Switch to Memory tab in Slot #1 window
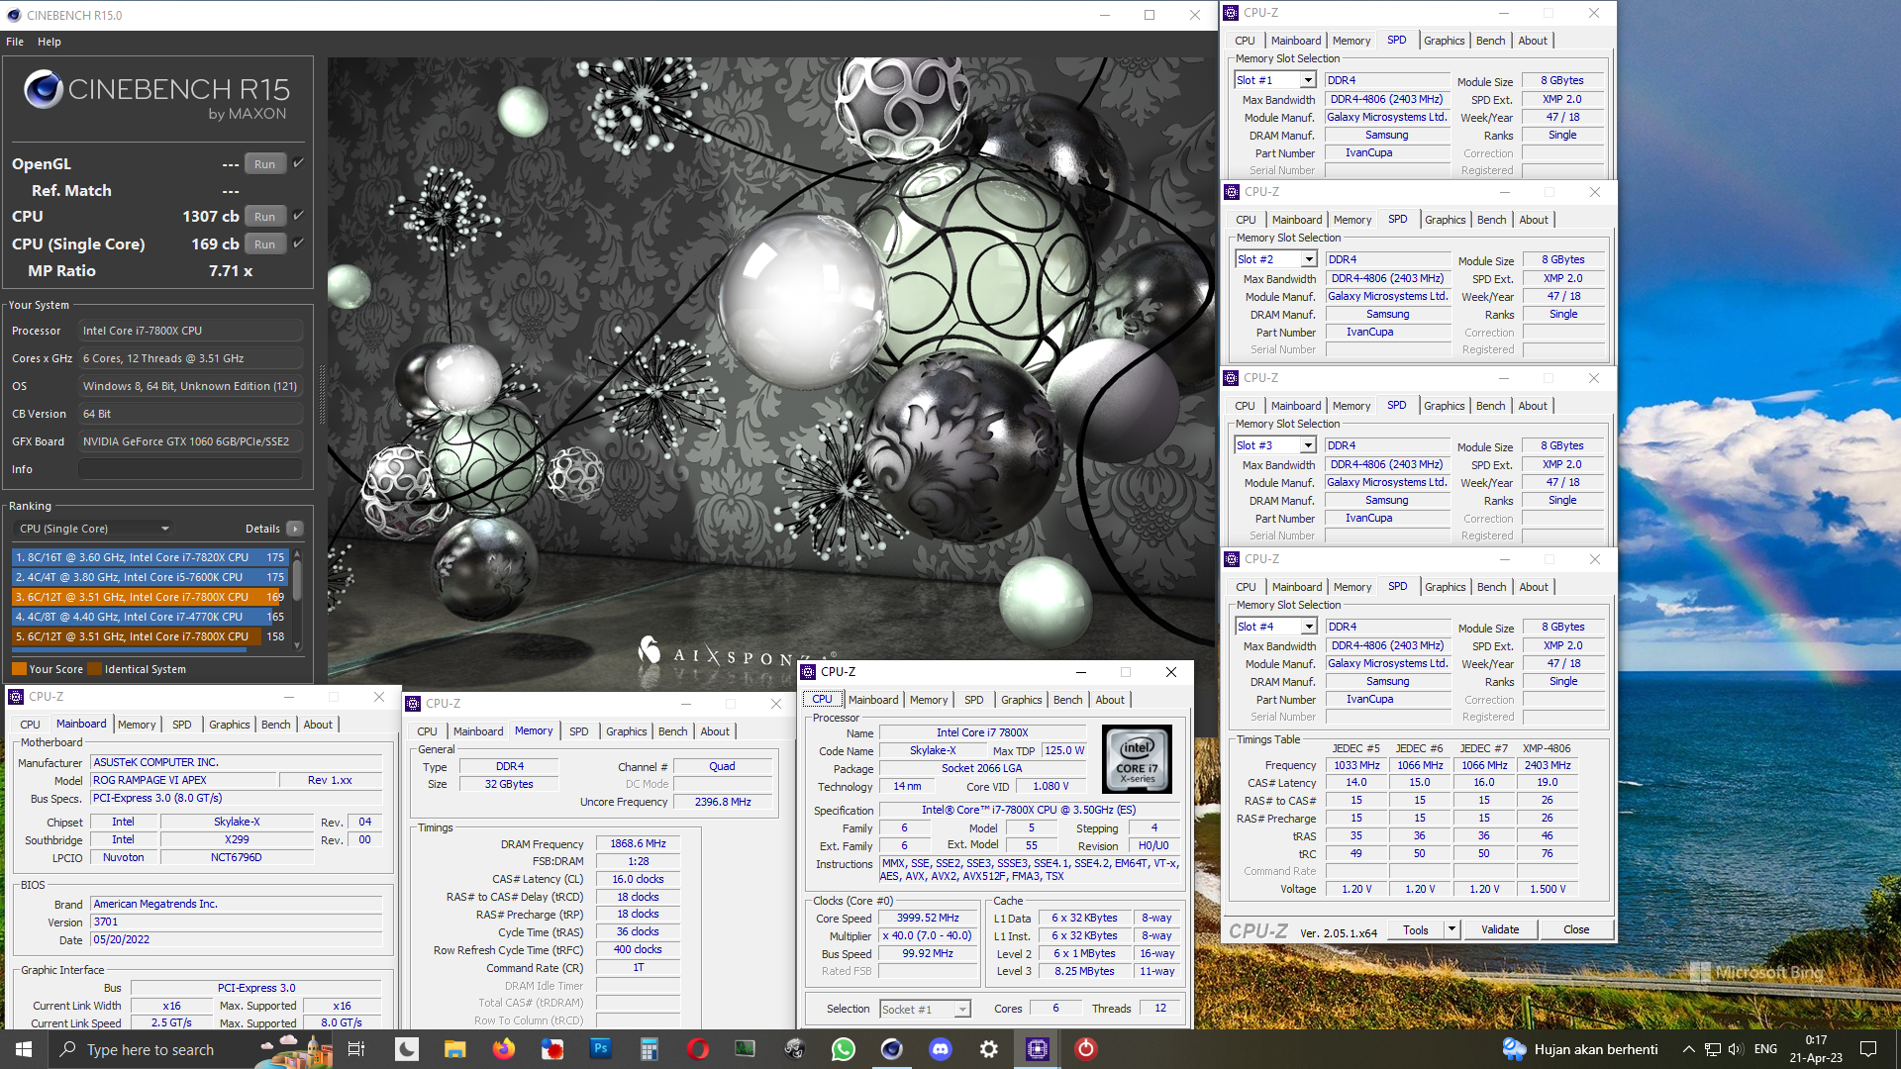The height and width of the screenshot is (1069, 1901). pos(1351,41)
